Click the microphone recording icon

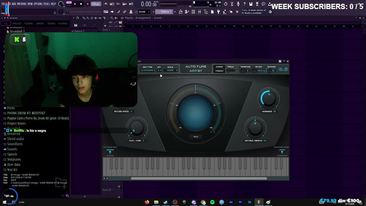coord(238,4)
